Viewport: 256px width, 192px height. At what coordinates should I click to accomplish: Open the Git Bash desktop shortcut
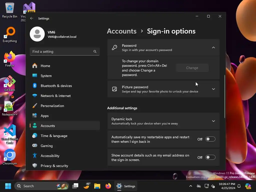pos(10,83)
